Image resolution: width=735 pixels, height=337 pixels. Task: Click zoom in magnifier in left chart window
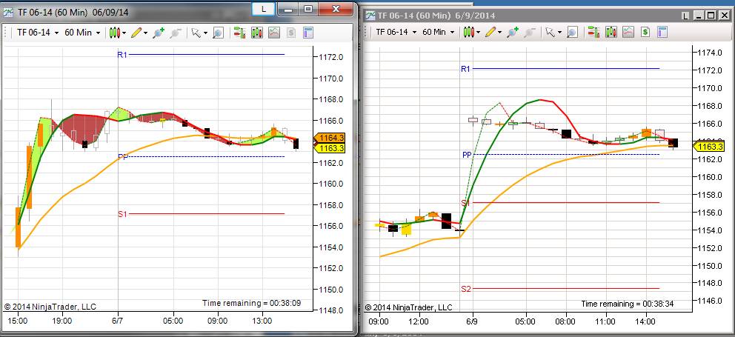pos(159,33)
